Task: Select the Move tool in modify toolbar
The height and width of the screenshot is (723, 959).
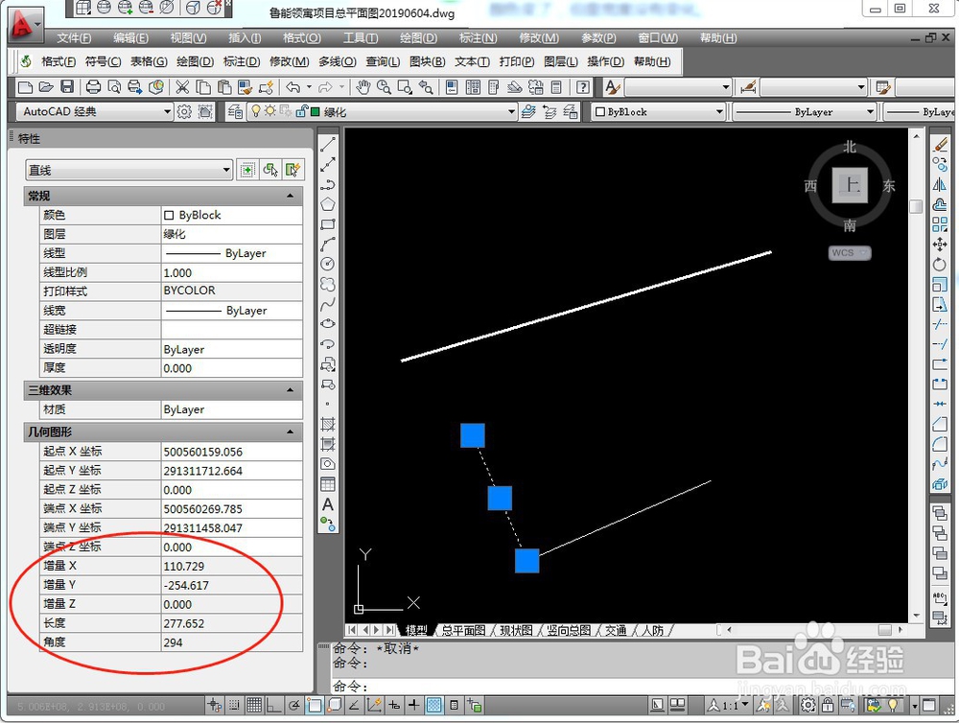Action: tap(940, 245)
